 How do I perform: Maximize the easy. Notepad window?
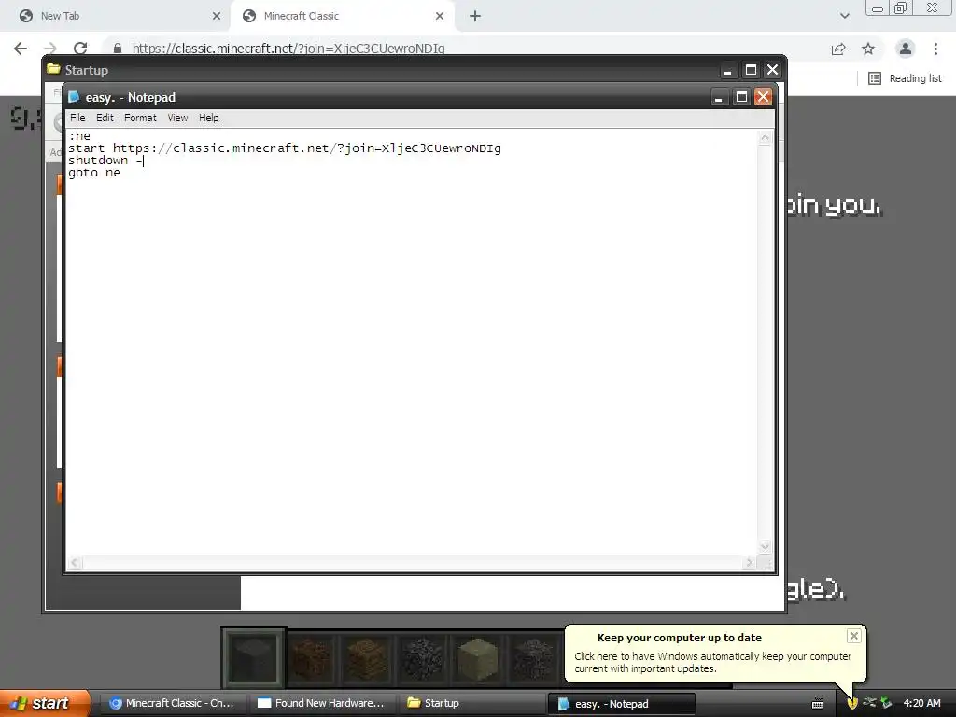(x=741, y=97)
